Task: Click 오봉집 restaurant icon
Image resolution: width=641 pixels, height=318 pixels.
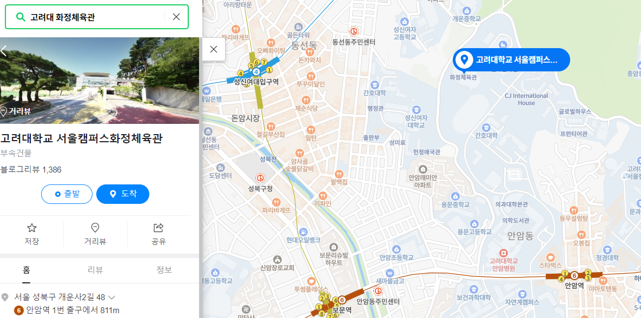Action: point(581,235)
